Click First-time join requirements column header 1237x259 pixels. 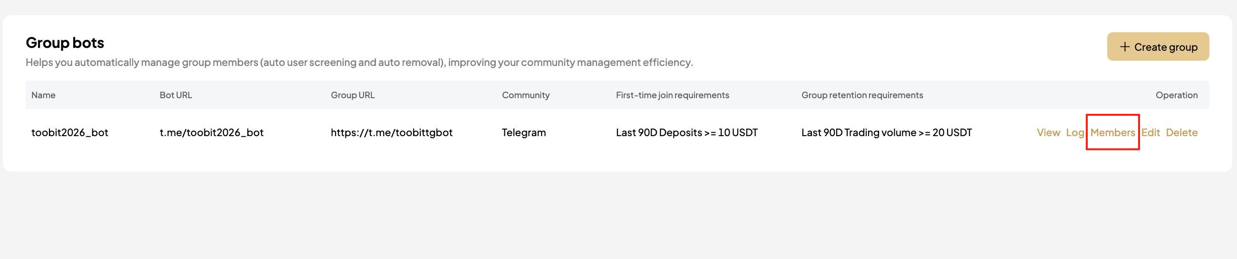(672, 95)
